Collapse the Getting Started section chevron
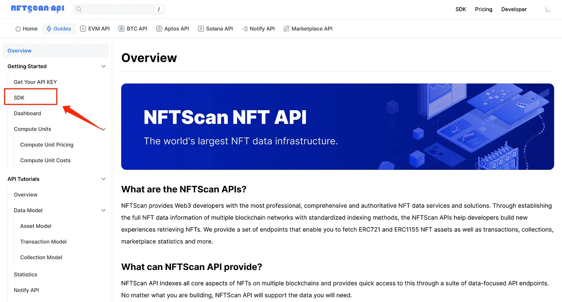Screen dimensions: 562x302 [104, 66]
